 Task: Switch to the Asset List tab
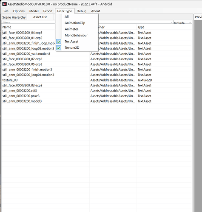[40, 17]
